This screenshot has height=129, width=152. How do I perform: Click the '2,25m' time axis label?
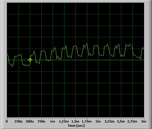tap(109, 121)
